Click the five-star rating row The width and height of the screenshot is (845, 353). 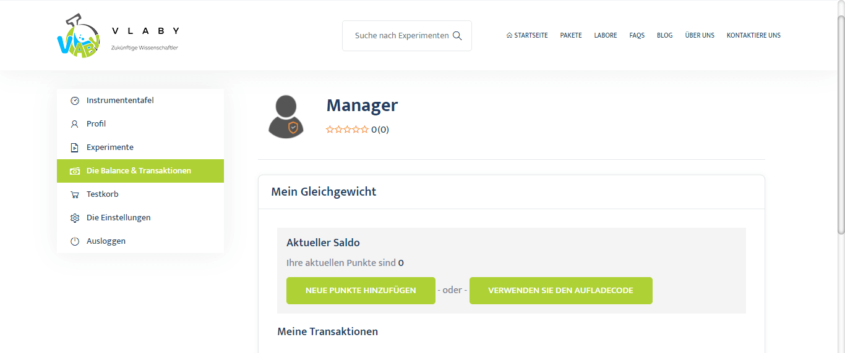click(x=347, y=130)
